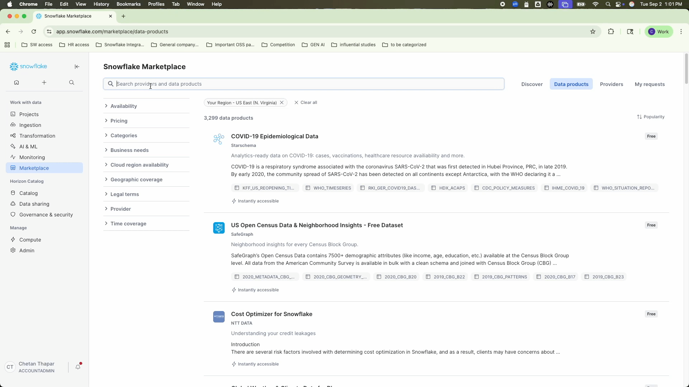Viewport: 689px width, 387px height.
Task: Open Chrome extensions puzzle icon
Action: [611, 32]
